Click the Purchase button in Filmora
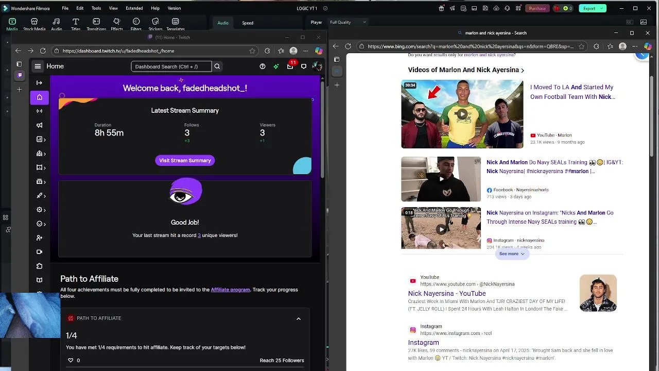The image size is (659, 371). [x=537, y=8]
